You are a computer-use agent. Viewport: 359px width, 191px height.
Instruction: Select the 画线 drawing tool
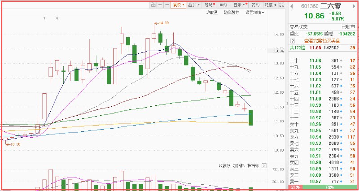click(x=223, y=5)
